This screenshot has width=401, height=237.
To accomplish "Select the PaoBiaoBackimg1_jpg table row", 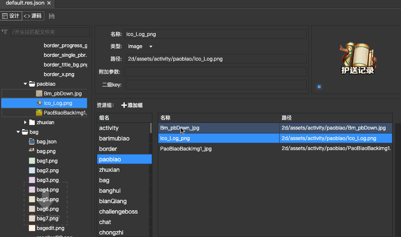I will pyautogui.click(x=275, y=149).
